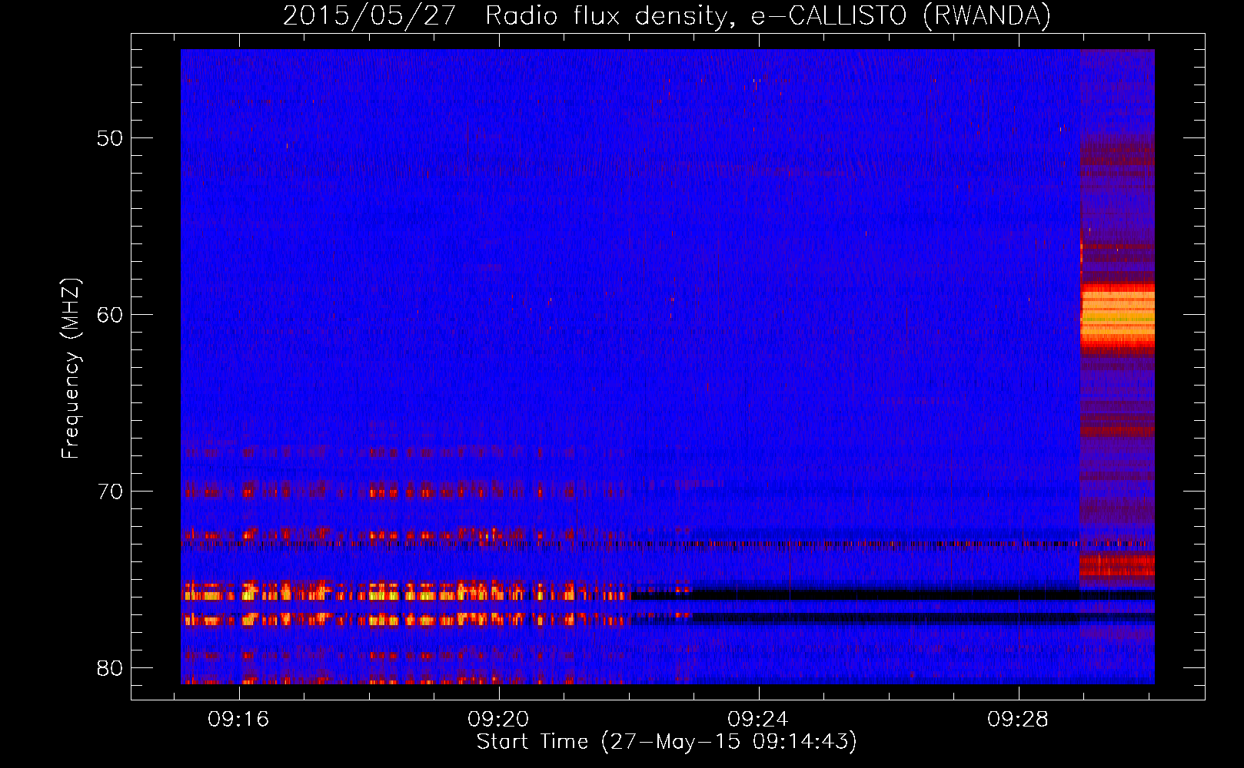
Task: Click the 80 MHz frequency tick label
Action: 110,667
